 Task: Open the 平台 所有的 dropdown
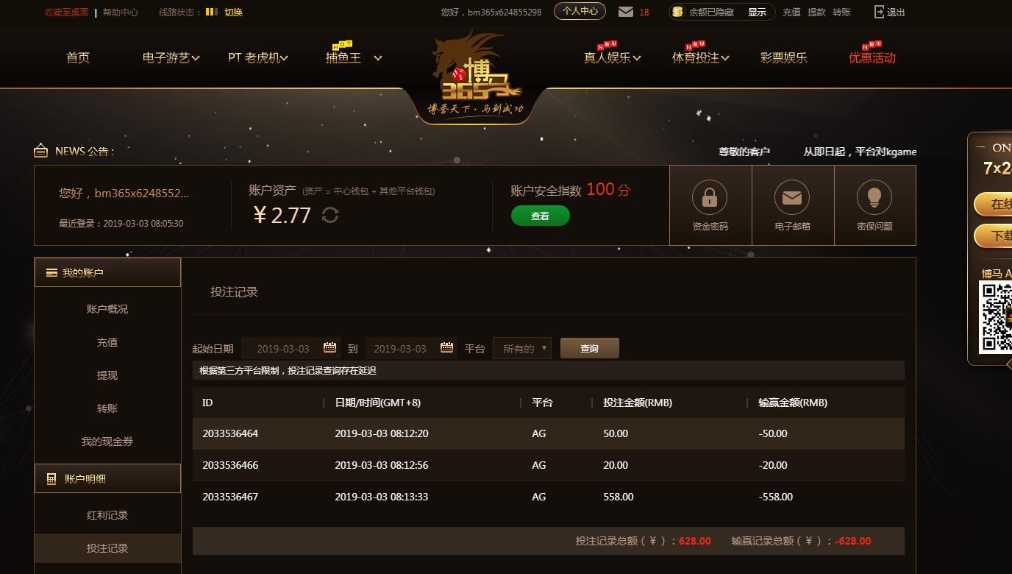[x=522, y=348]
